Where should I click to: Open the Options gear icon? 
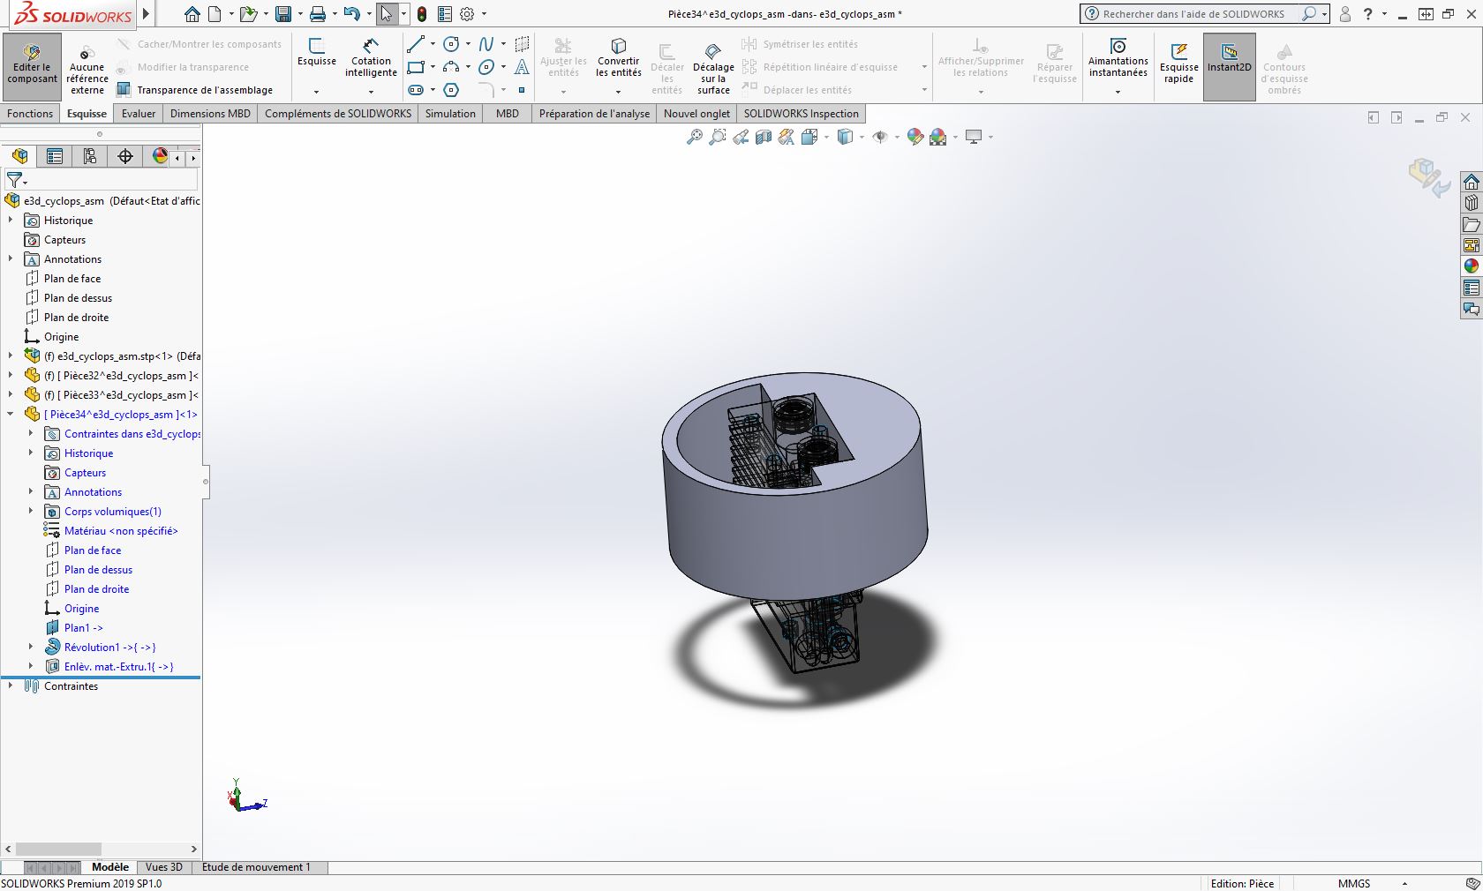pyautogui.click(x=467, y=14)
